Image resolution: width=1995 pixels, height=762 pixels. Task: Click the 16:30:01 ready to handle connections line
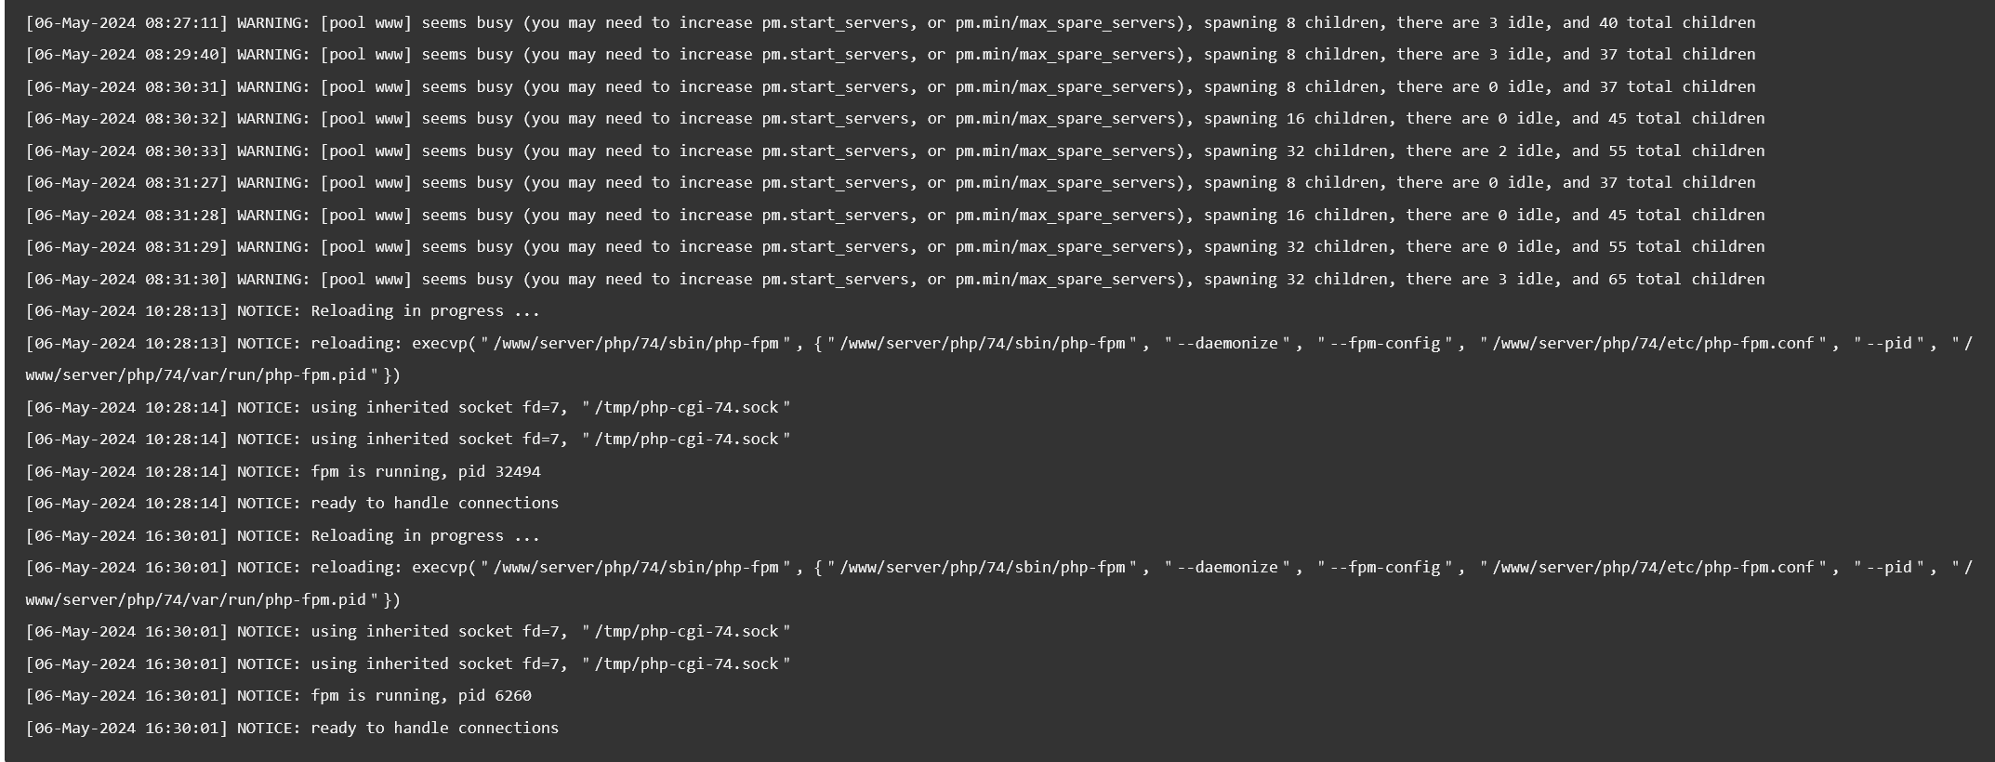292,728
